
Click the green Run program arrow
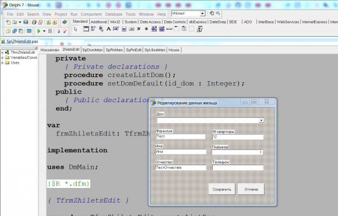click(x=39, y=31)
